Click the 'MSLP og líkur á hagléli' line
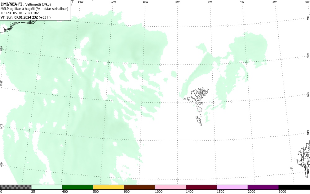The width and height of the screenshot is (310, 194). click(34, 9)
